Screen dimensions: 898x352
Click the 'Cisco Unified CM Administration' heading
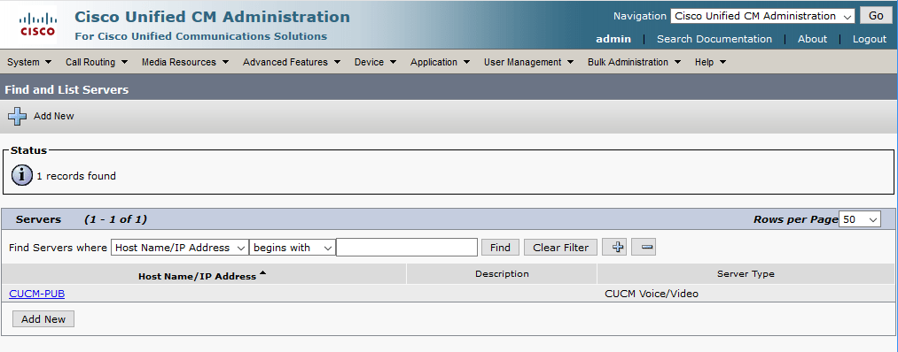point(213,17)
